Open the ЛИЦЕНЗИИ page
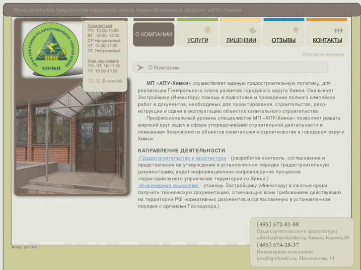The width and height of the screenshot is (361, 270). (x=241, y=40)
